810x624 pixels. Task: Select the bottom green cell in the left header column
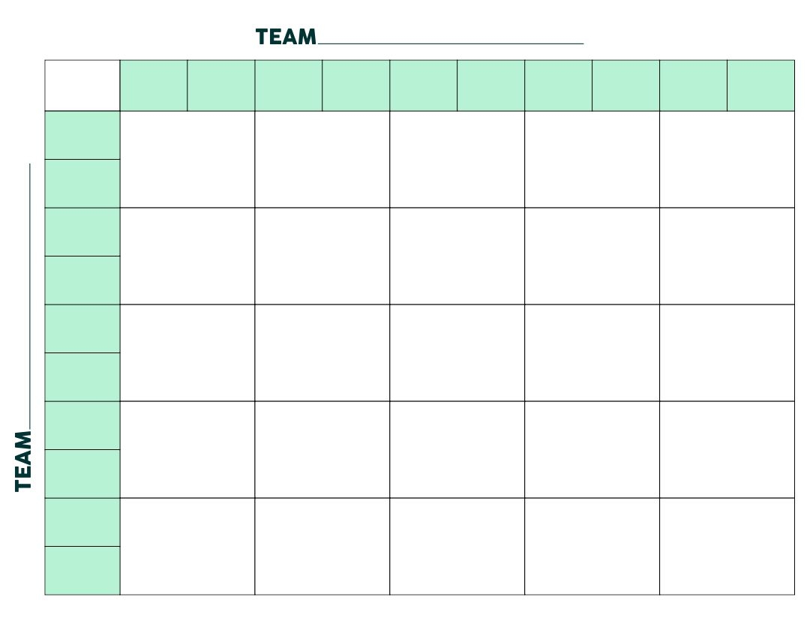click(x=82, y=570)
